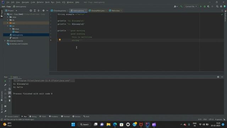
Task: Select test.iml in the Project tree
Action: (15, 38)
